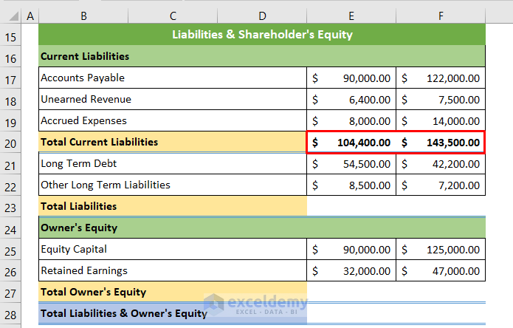The height and width of the screenshot is (328, 513).
Task: Select row 20 header
Action: pos(11,143)
